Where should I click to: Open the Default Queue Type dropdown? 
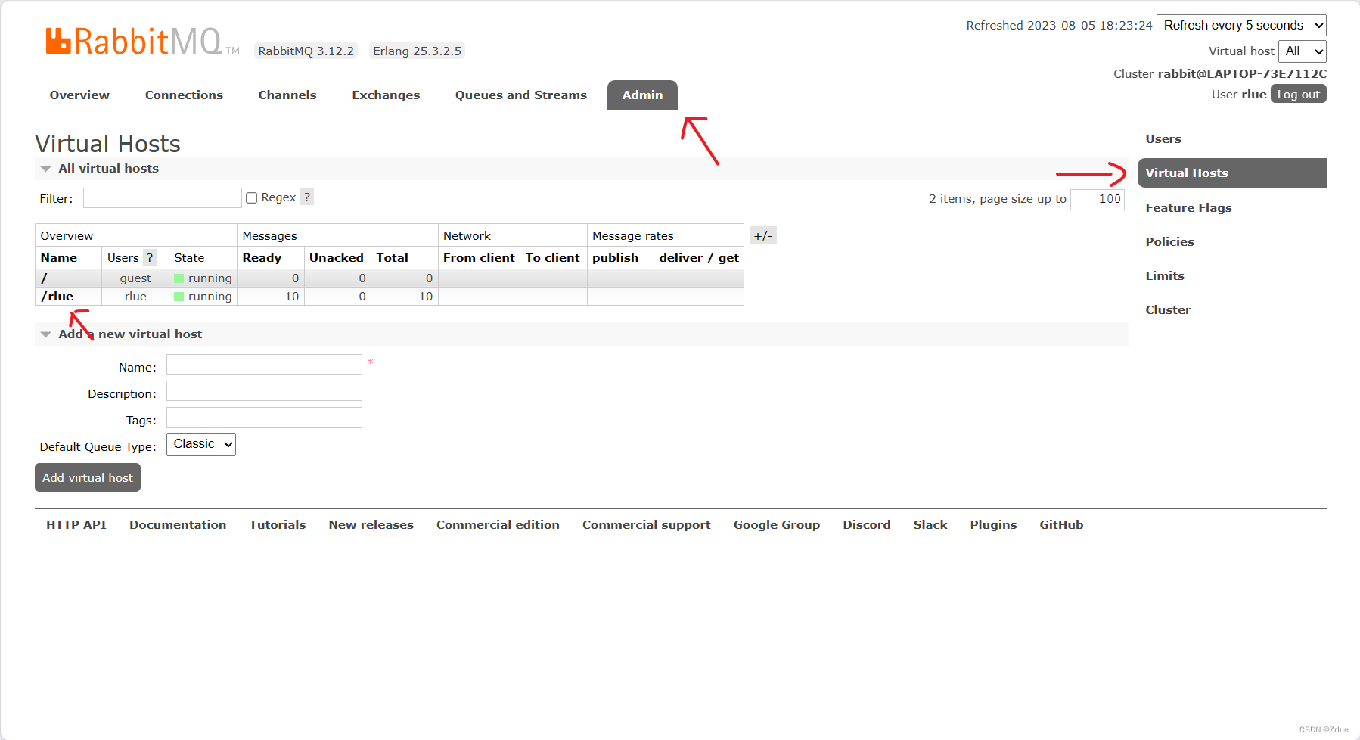pyautogui.click(x=201, y=444)
